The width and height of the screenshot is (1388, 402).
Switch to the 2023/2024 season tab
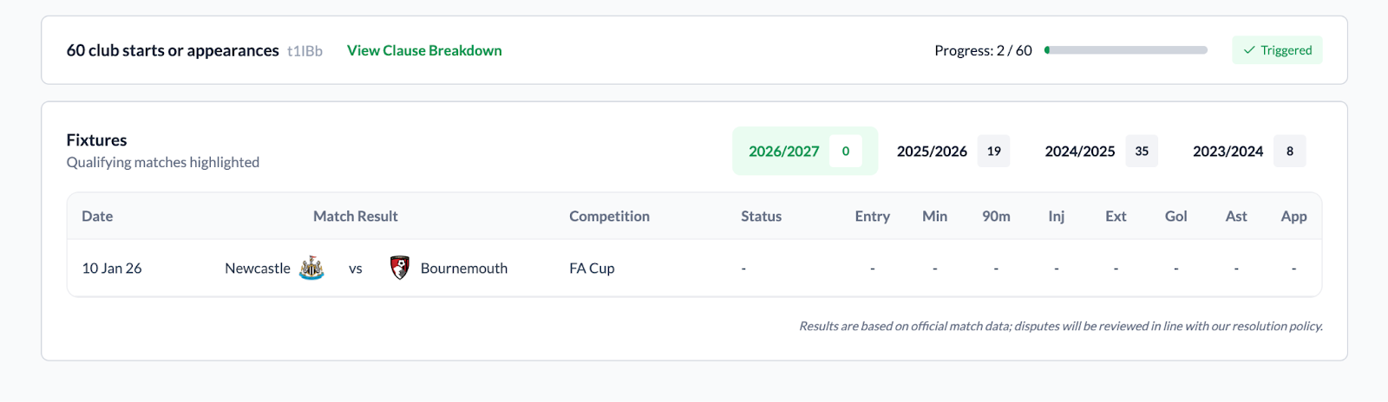coord(1228,152)
